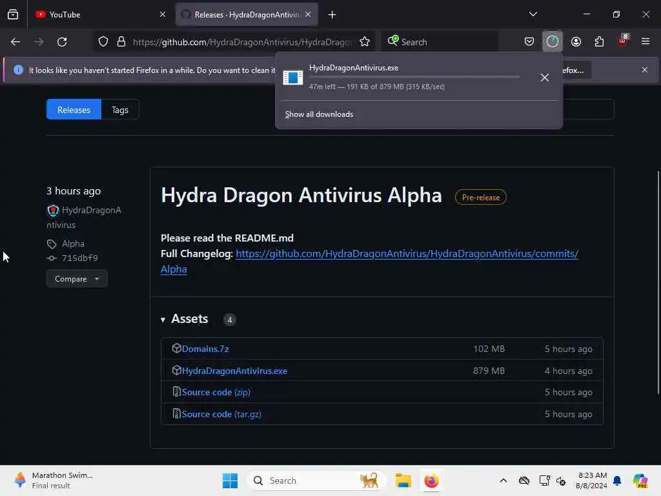The width and height of the screenshot is (661, 496).
Task: Open the notifications bell icon
Action: (617, 480)
